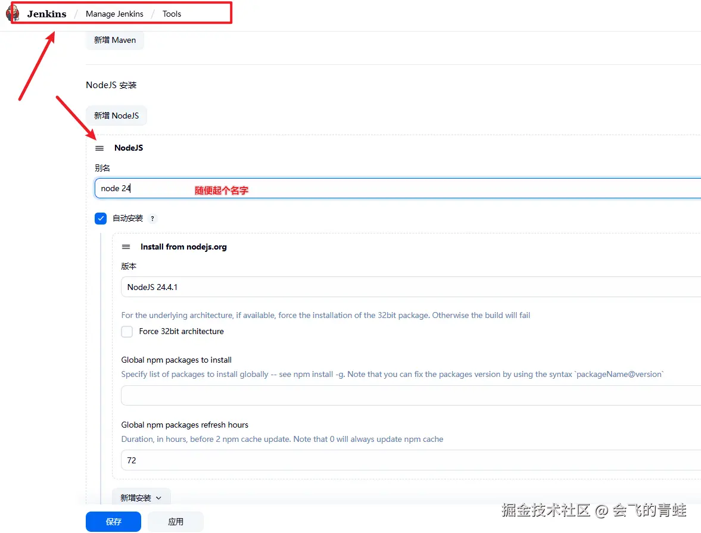The image size is (701, 533).
Task: Open the Manage Jenkins breadcrumb
Action: click(x=114, y=14)
